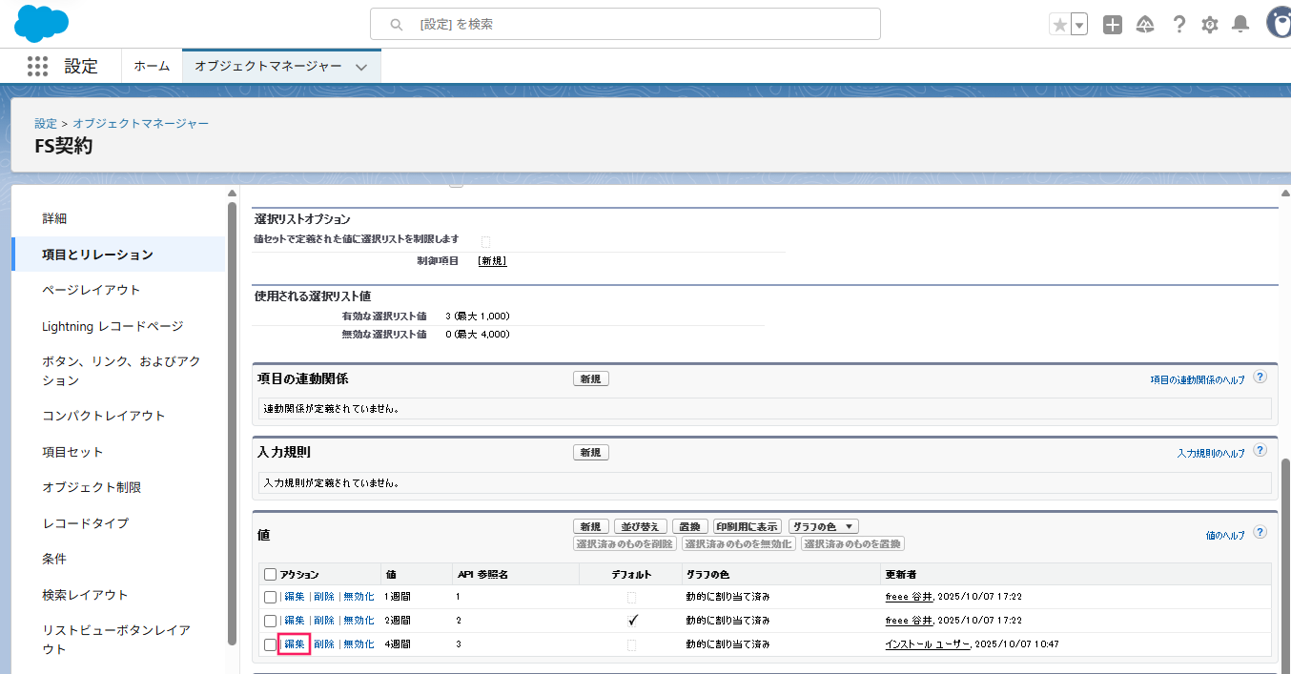The height and width of the screenshot is (674, 1291).
Task: Open the グラフの色 dropdown button
Action: coord(824,526)
